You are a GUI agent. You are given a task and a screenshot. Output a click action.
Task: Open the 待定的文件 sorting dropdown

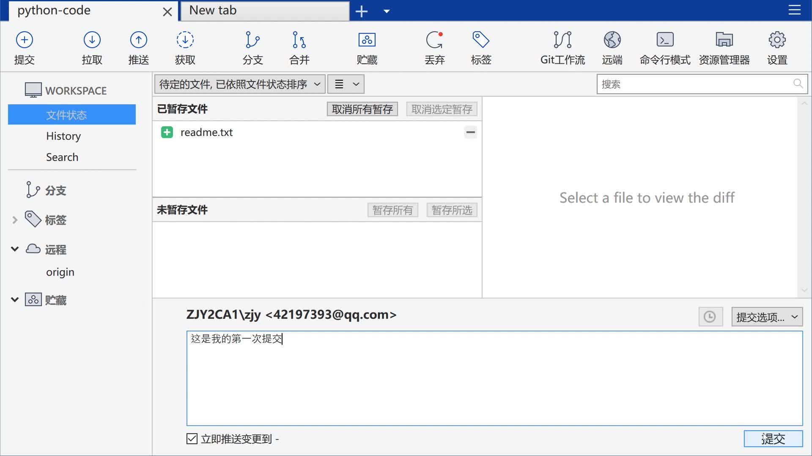coord(240,84)
